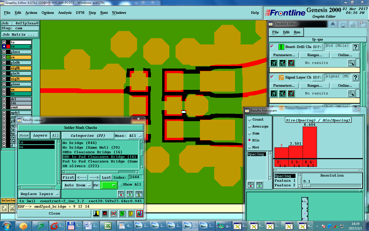The width and height of the screenshot is (369, 231).
Task: Open DFM menu
Action: (80, 13)
